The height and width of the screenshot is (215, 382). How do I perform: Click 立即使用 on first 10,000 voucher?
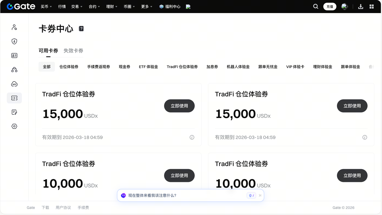pos(179,175)
